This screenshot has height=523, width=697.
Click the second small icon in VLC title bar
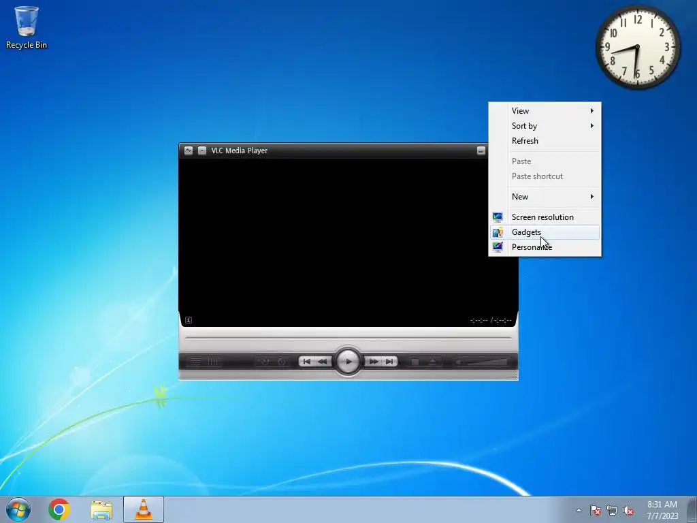coord(201,150)
